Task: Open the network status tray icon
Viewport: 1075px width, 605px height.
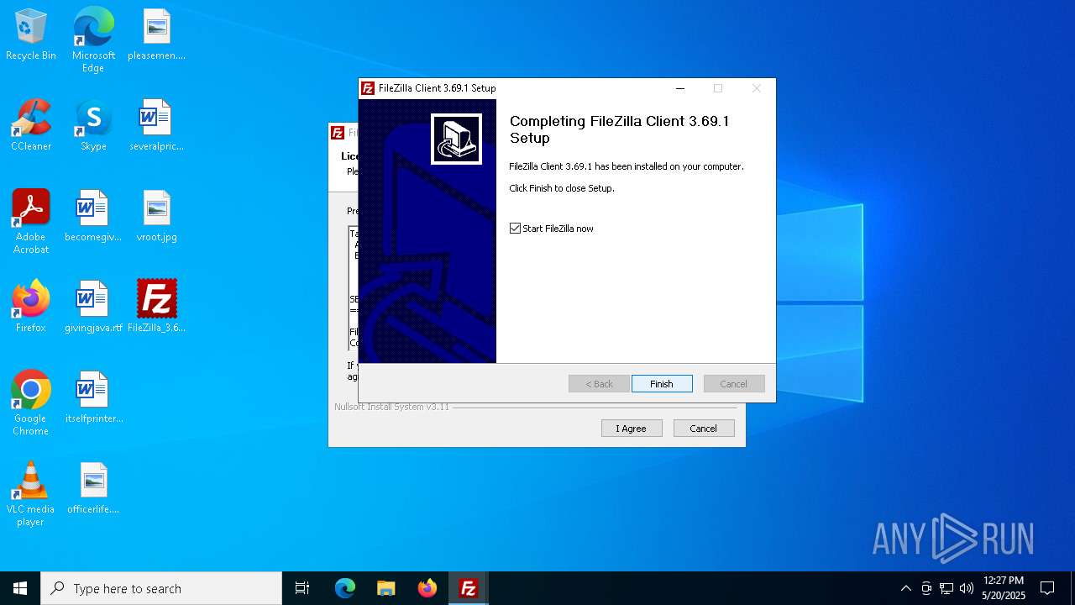Action: pos(947,588)
